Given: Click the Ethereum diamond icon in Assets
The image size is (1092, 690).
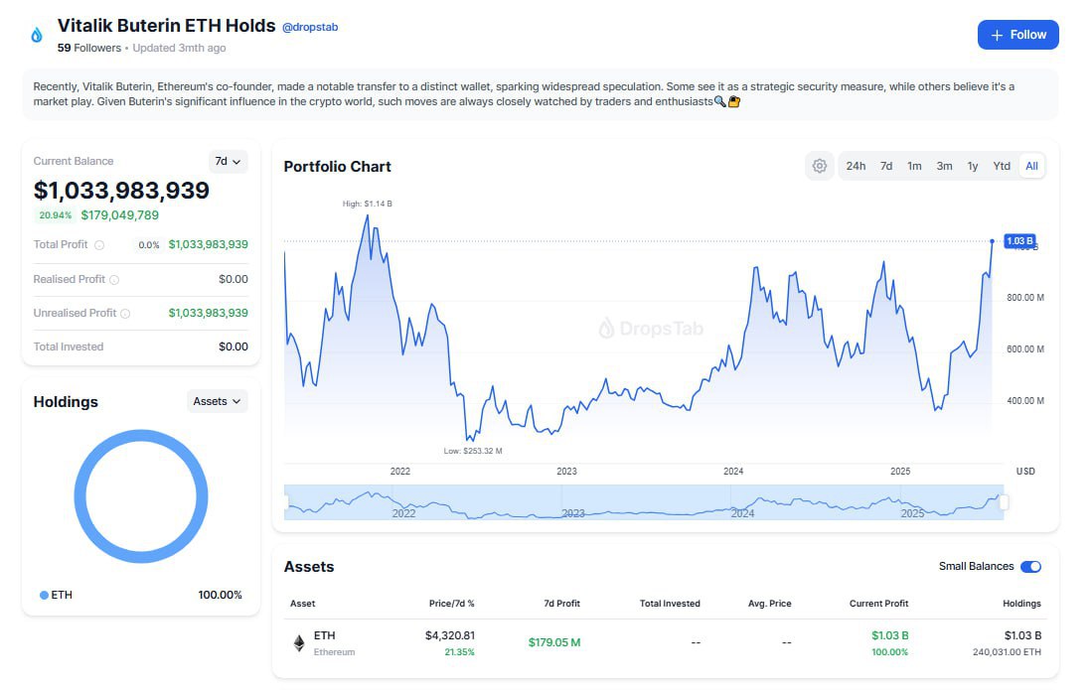Looking at the screenshot, I should coord(299,642).
